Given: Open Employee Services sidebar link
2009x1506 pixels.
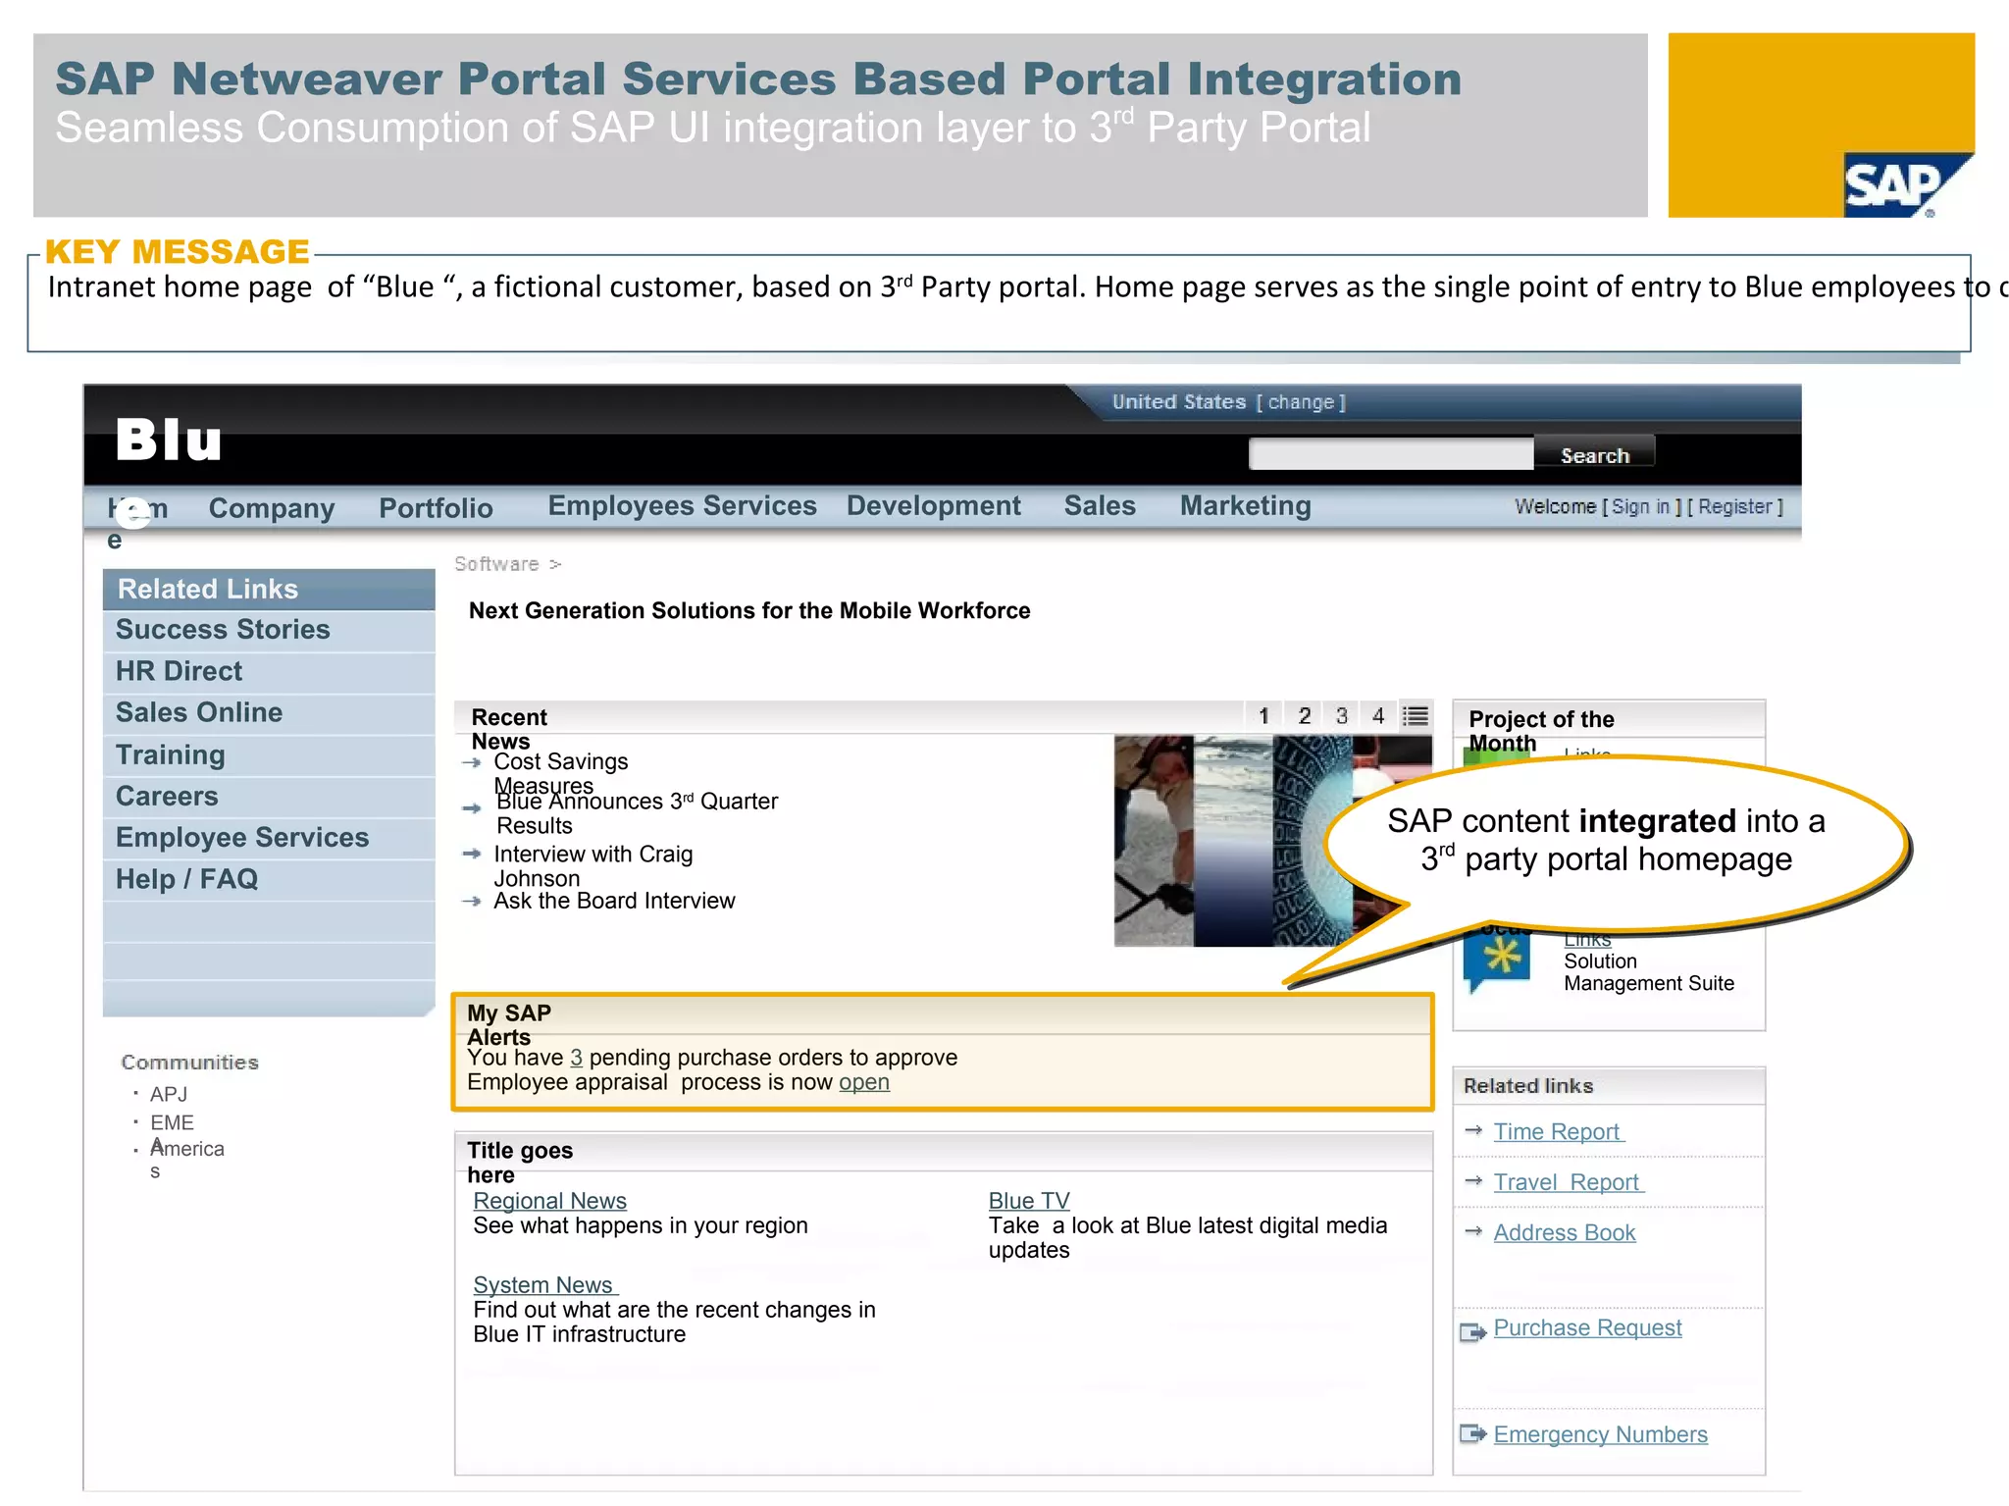Looking at the screenshot, I should (x=242, y=837).
